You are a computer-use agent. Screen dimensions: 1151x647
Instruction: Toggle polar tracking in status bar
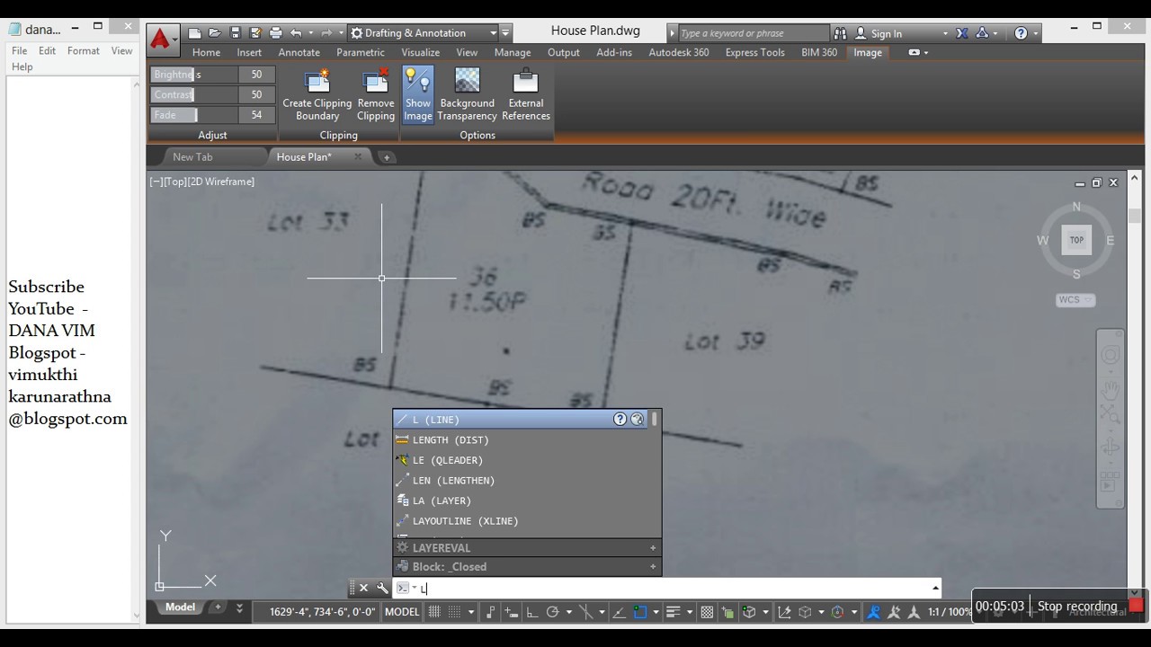pyautogui.click(x=552, y=612)
